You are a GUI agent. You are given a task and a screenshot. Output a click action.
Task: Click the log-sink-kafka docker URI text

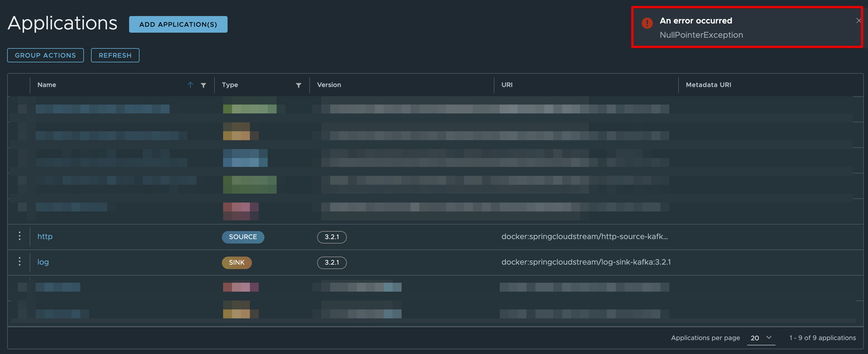tap(586, 262)
